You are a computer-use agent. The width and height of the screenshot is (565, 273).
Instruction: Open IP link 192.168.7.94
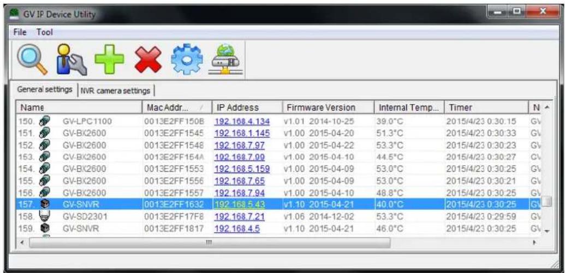[239, 193]
